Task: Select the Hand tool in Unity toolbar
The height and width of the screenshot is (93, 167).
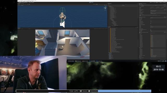Action: point(18,2)
